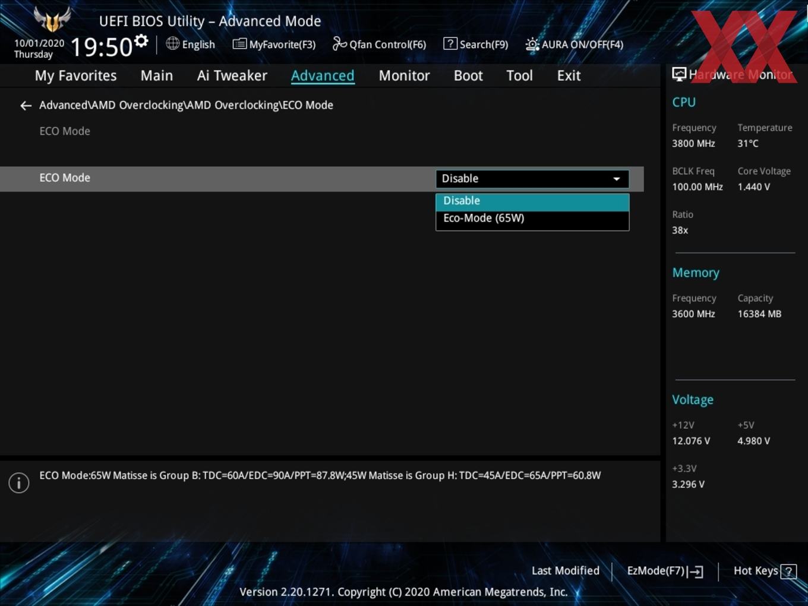Click the +12V reading 12.076 V
The width and height of the screenshot is (808, 606).
pyautogui.click(x=691, y=441)
